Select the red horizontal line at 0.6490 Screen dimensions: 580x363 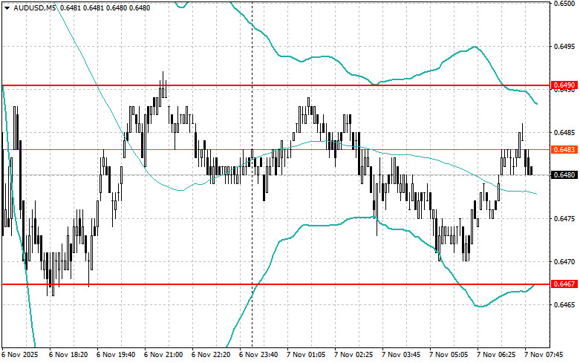point(276,85)
